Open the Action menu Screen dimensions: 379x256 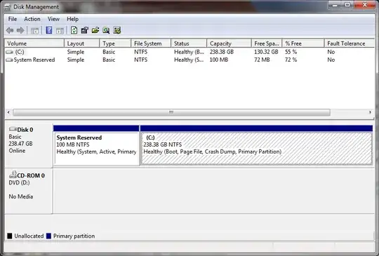coord(32,19)
